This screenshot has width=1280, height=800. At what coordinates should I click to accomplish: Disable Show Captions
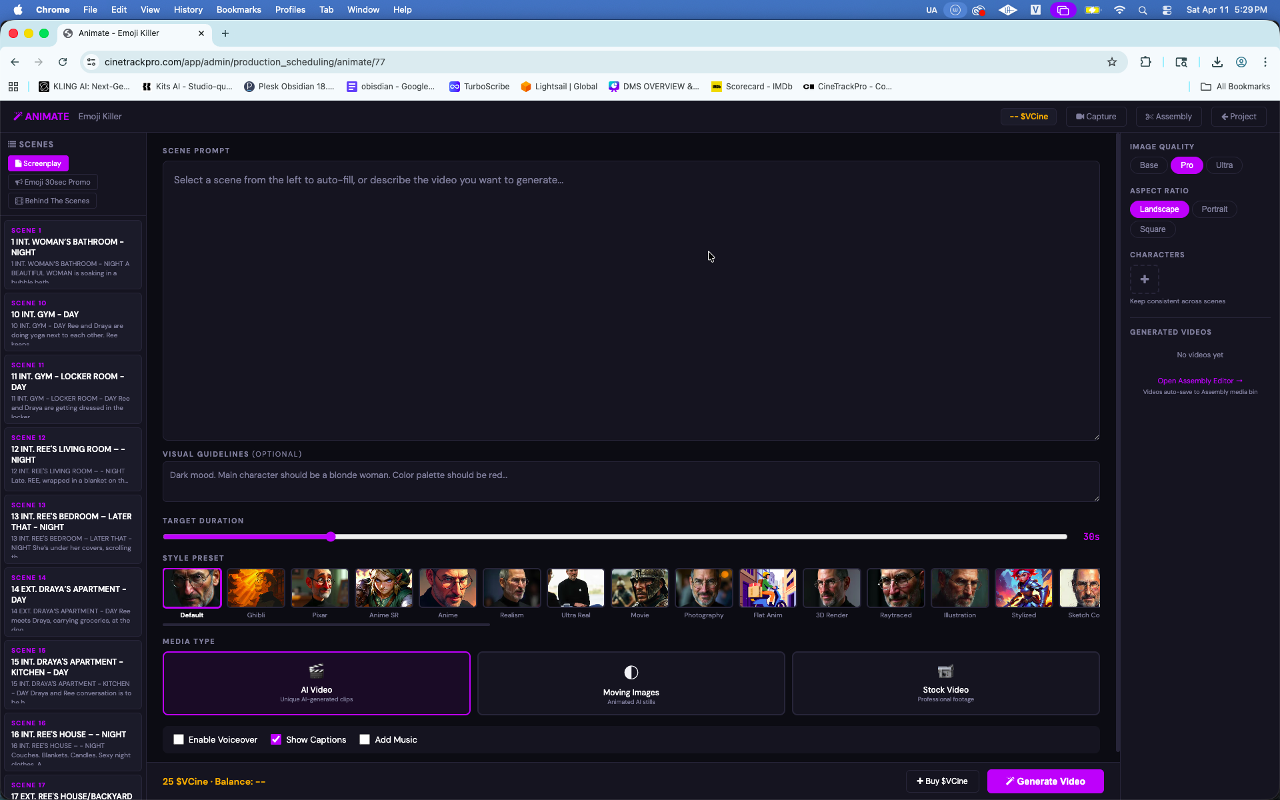[x=276, y=739]
